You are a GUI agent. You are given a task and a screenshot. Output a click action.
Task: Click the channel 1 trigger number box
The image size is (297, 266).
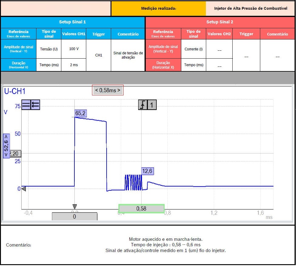[152, 105]
